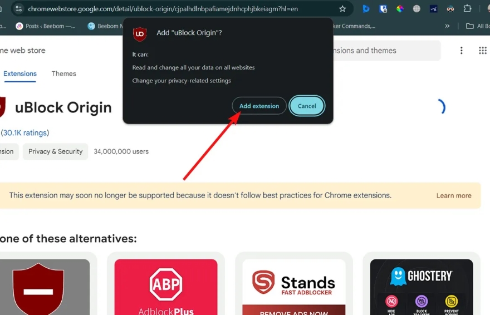The width and height of the screenshot is (490, 315).
Task: Open the three-dot web store menu
Action: [x=461, y=50]
